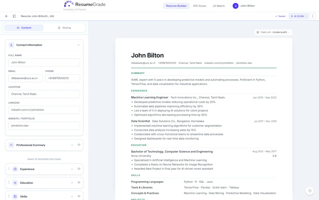Click the 'Anna University' text in preview
This screenshot has height=200, width=319.
coord(141,156)
